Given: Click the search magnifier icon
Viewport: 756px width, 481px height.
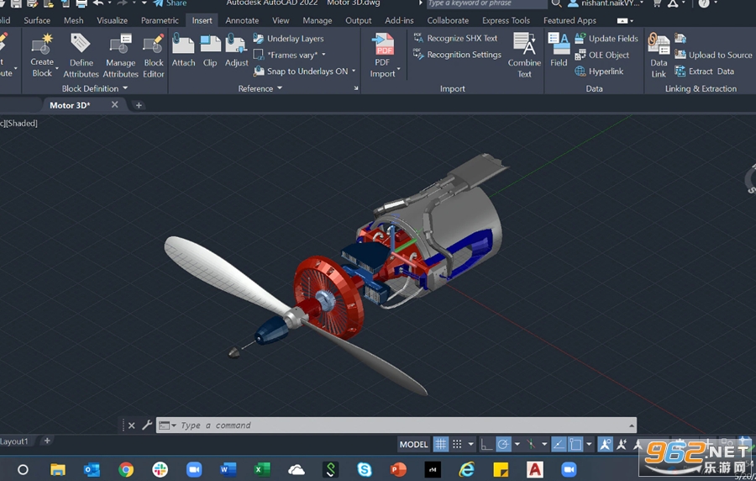Looking at the screenshot, I should coord(556,3).
